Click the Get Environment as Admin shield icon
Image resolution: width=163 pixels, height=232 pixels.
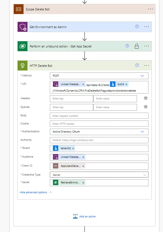point(23,27)
